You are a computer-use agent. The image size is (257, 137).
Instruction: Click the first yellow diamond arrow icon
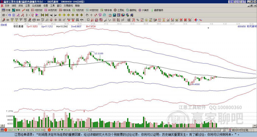pyautogui.click(x=60, y=15)
